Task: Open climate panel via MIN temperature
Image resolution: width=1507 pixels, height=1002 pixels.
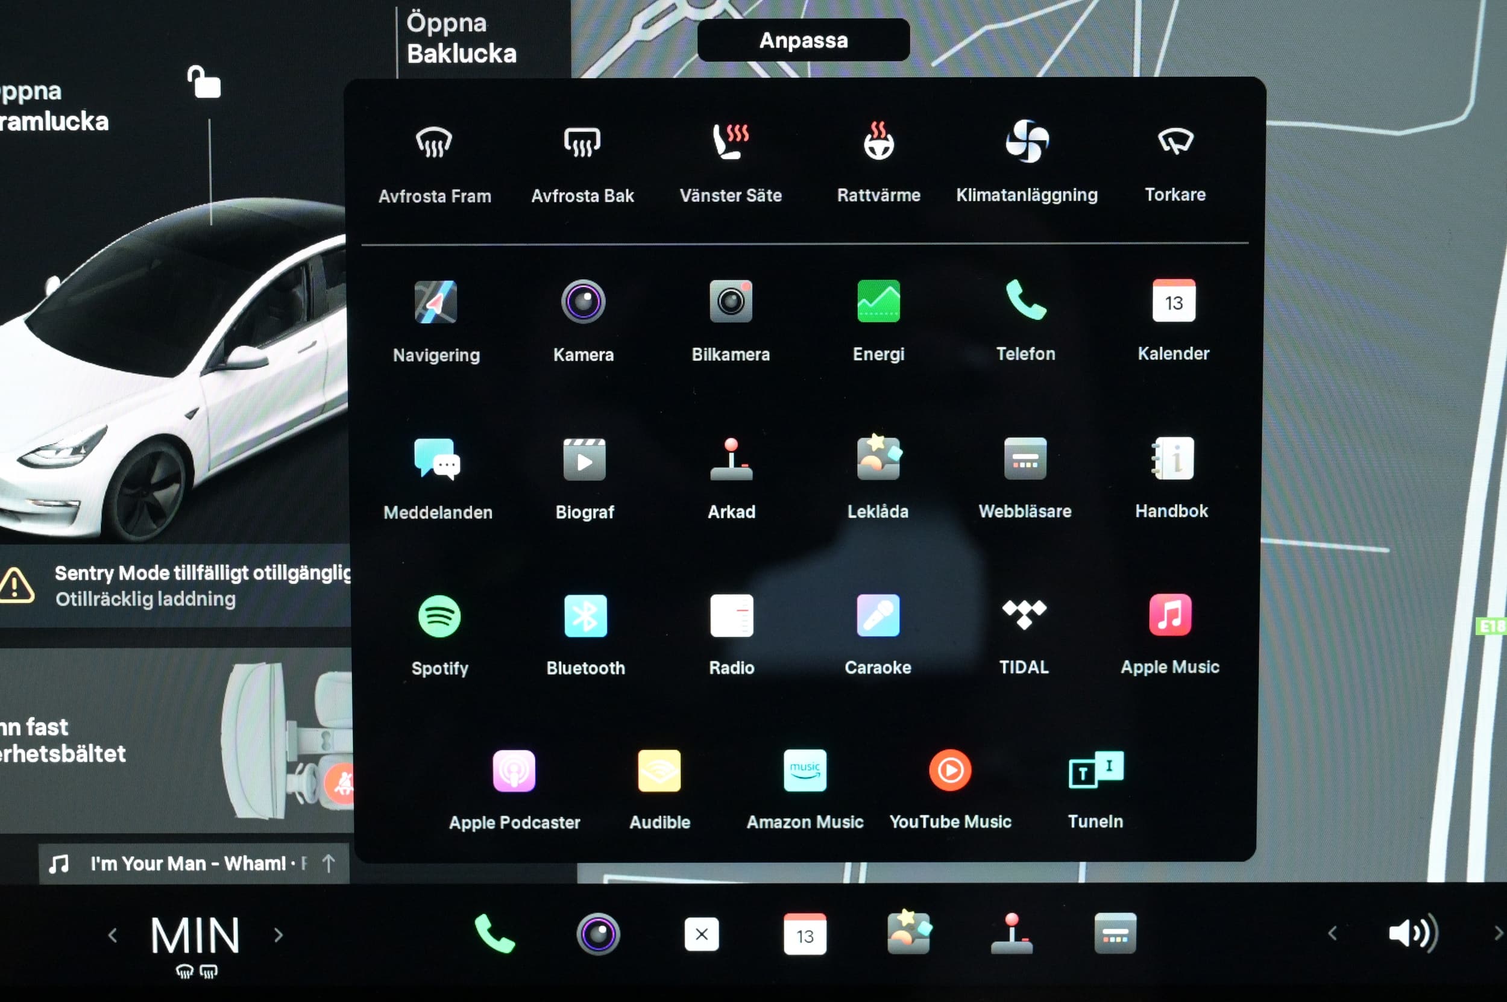Action: point(196,936)
